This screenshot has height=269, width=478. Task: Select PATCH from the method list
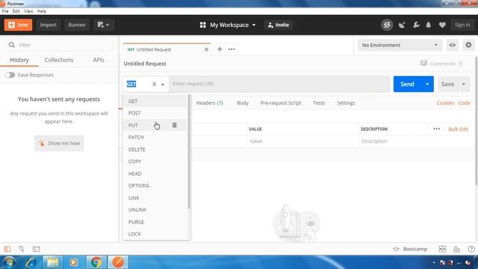pyautogui.click(x=155, y=137)
